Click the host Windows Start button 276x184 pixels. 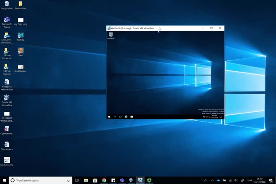4,180
